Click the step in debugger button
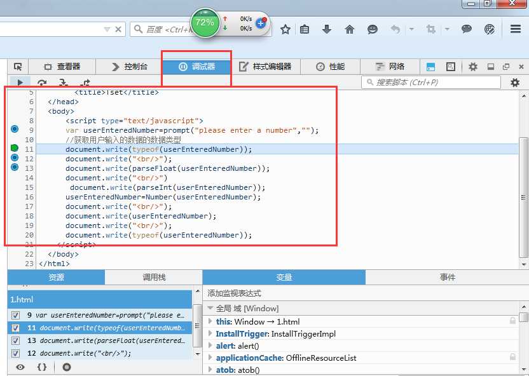Viewport: 529px width, 376px height. [x=64, y=83]
